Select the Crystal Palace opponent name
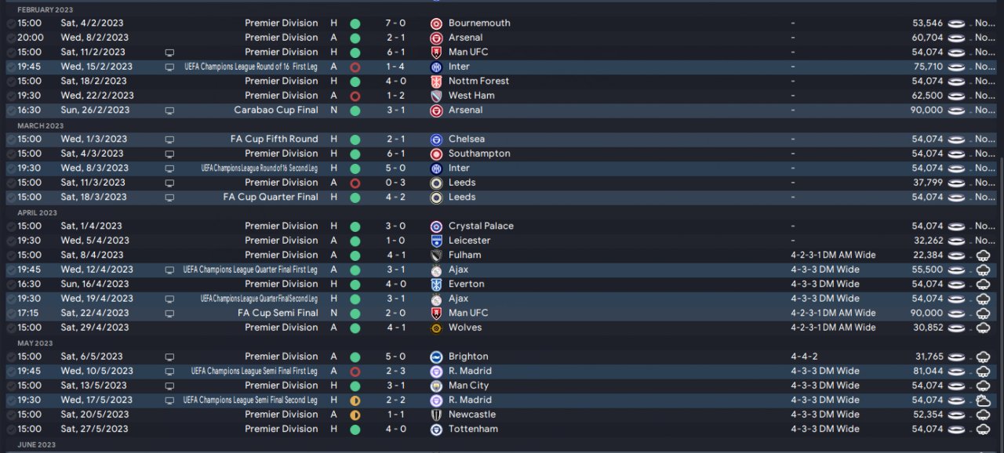Viewport: 1004px width, 453px height. tap(481, 226)
